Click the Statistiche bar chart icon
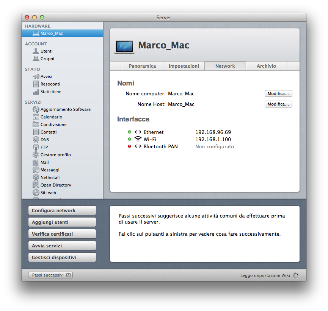 click(x=36, y=92)
